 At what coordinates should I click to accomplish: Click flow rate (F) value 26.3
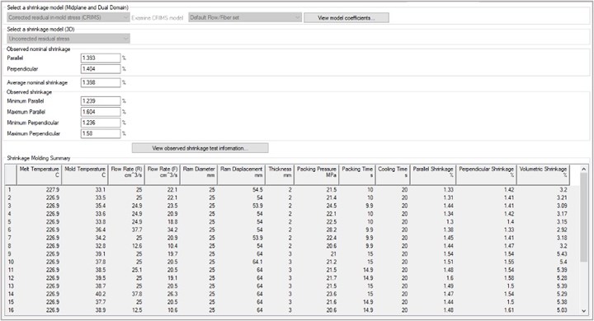point(172,294)
